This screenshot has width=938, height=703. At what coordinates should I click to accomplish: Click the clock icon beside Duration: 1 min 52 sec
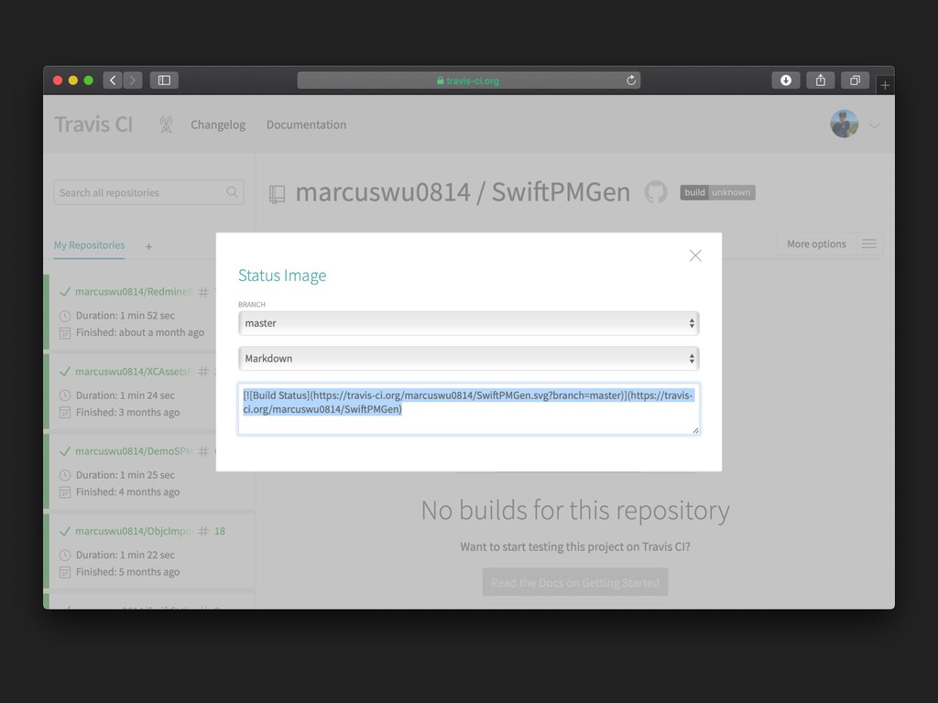[65, 316]
